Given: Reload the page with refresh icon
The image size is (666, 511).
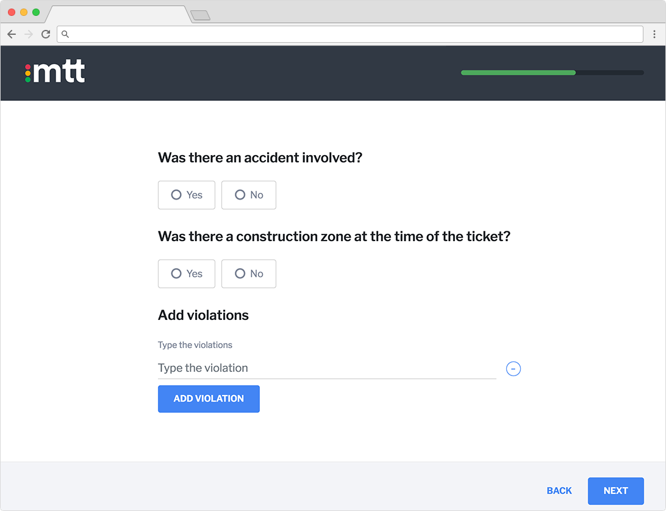Looking at the screenshot, I should (46, 34).
